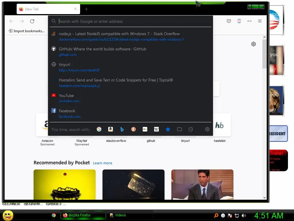The image size is (294, 221).
Task: Open Learn more Pocket link
Action: coord(102,163)
